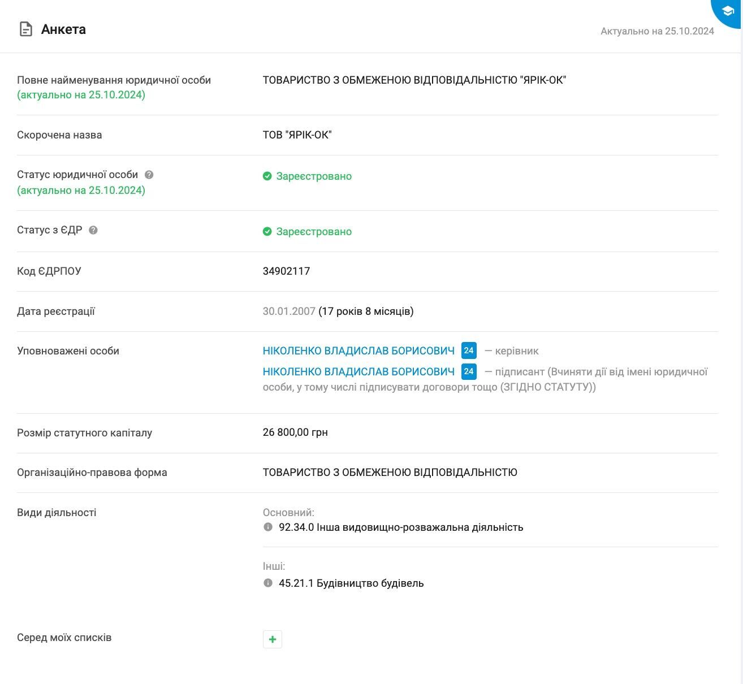The width and height of the screenshot is (743, 684).
Task: Click the Скорочена назва label
Action: (x=59, y=135)
